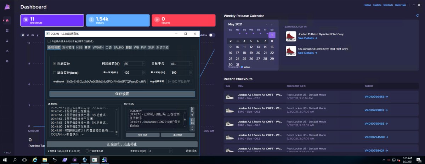Open the Windows Start menu
The height and width of the screenshot is (164, 425).
click(x=5, y=160)
